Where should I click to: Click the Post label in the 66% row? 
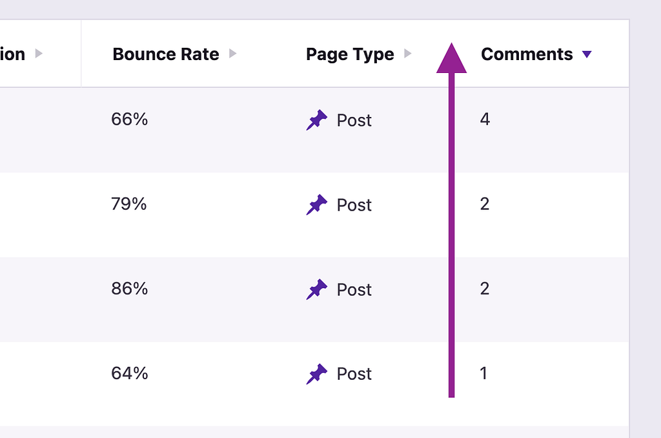tap(354, 121)
